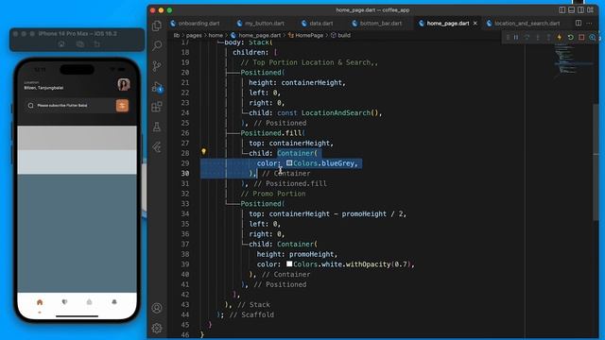Click Step Into in debug toolbar

(538, 38)
